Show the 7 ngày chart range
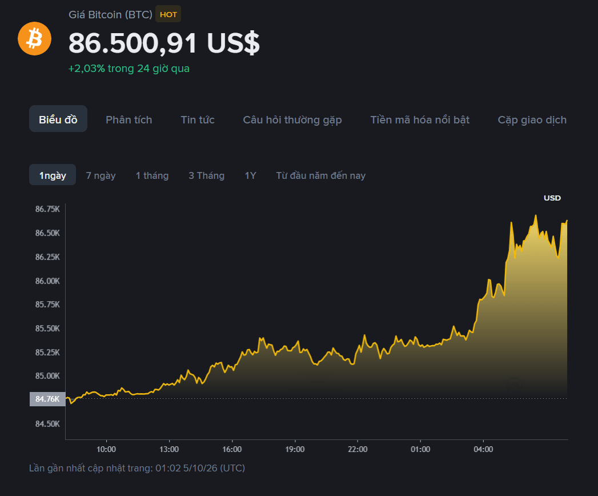 click(x=101, y=175)
